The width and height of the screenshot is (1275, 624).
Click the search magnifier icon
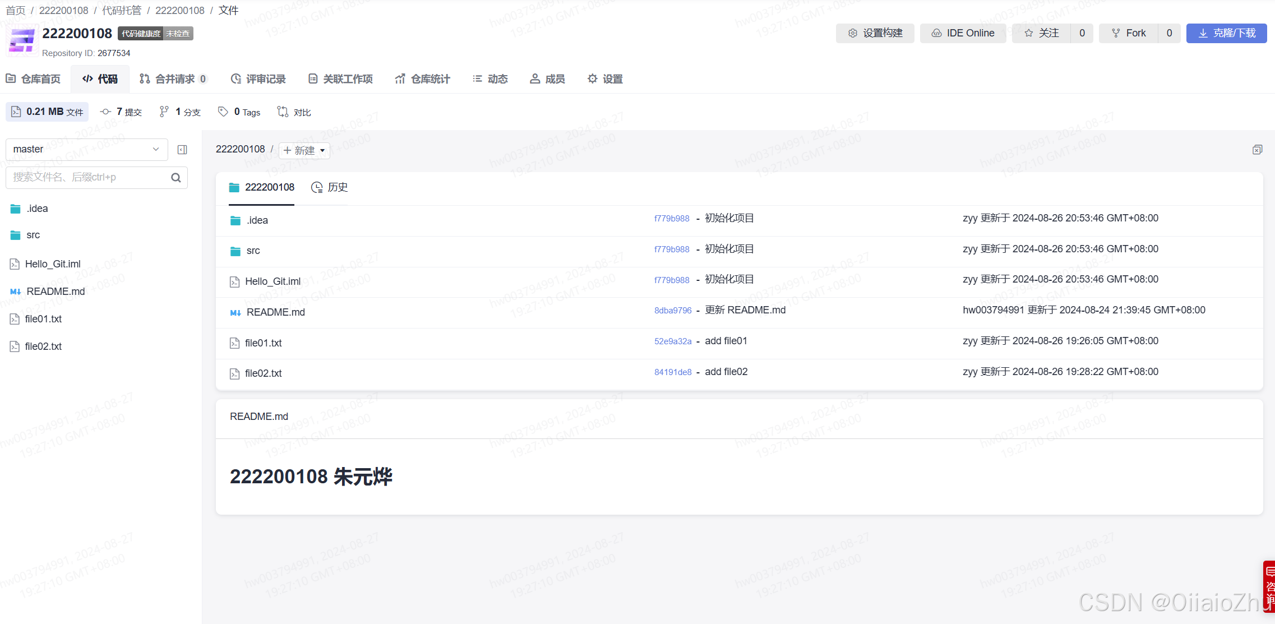point(176,178)
